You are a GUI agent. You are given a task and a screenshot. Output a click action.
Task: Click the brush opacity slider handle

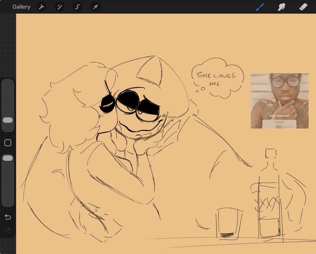pyautogui.click(x=8, y=158)
